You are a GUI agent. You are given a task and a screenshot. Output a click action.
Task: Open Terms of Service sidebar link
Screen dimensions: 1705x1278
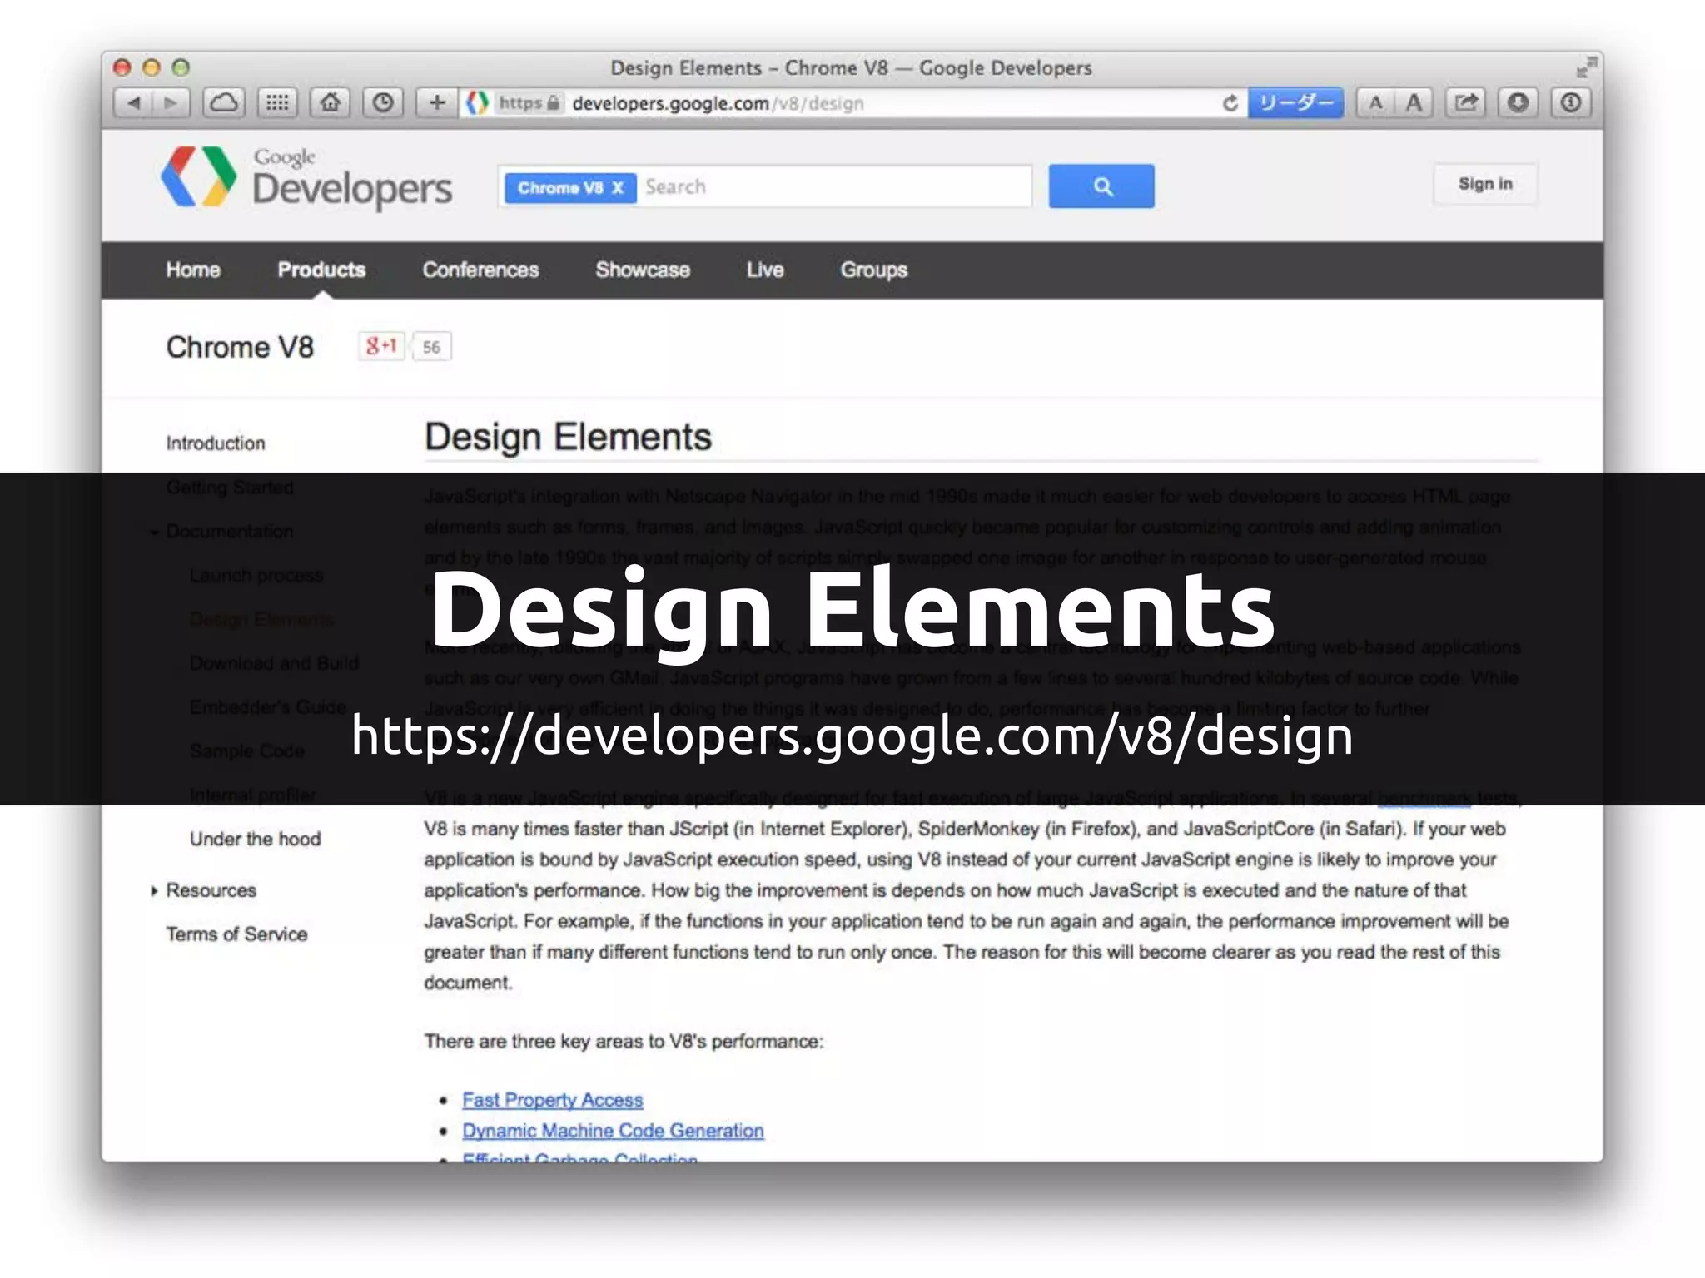point(236,934)
